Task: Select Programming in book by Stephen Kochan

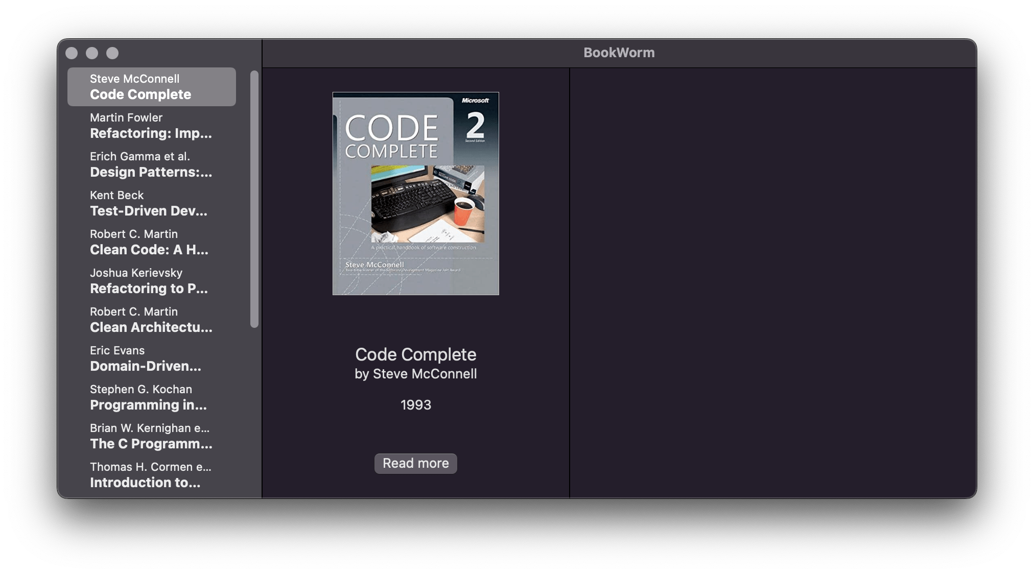Action: [x=151, y=397]
